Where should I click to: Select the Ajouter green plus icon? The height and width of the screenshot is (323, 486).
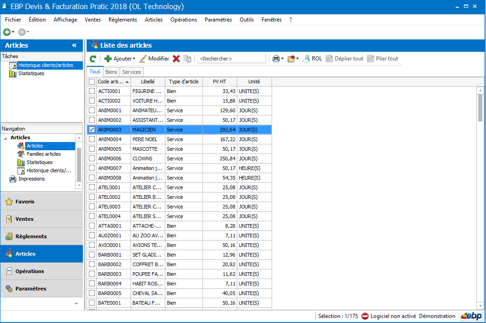(108, 58)
